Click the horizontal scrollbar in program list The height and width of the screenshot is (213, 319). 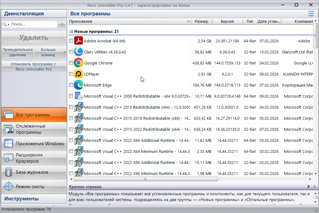point(145,179)
